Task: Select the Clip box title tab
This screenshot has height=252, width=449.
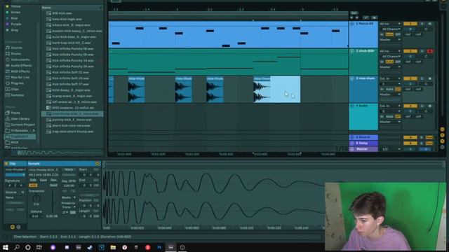Action: click(15, 164)
